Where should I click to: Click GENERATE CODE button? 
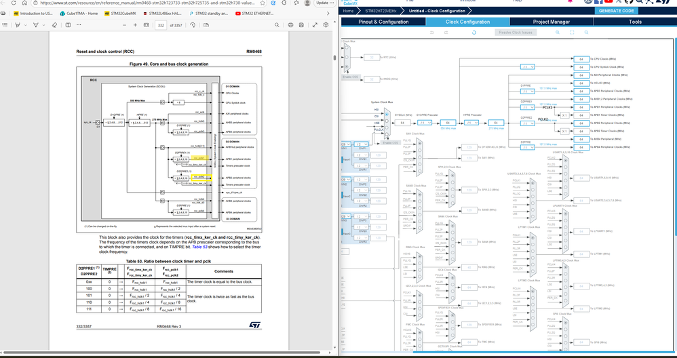click(617, 11)
